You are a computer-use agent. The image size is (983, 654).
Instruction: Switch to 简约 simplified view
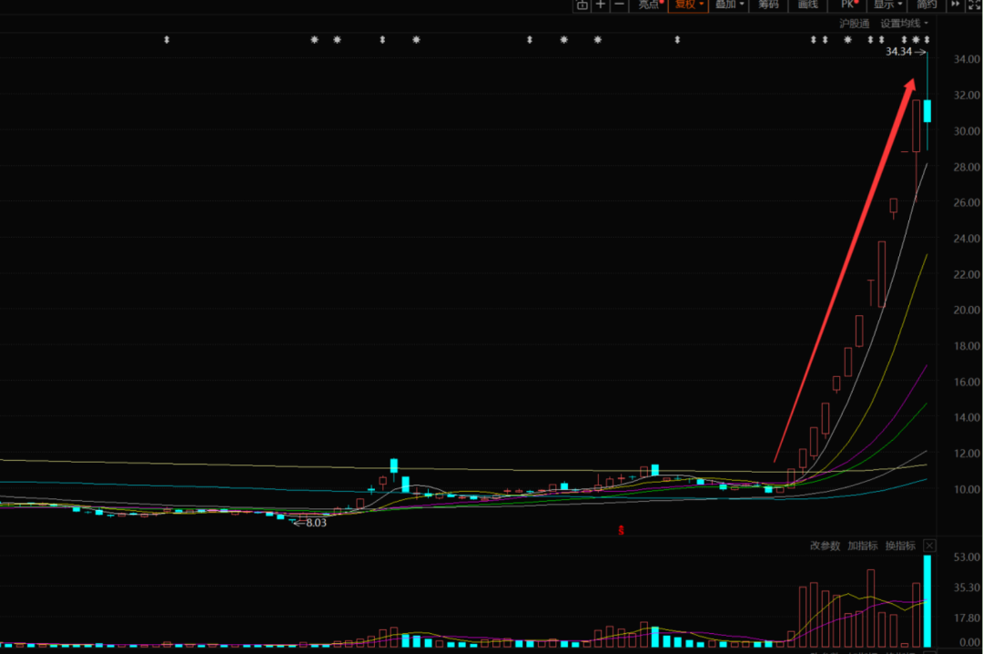927,5
